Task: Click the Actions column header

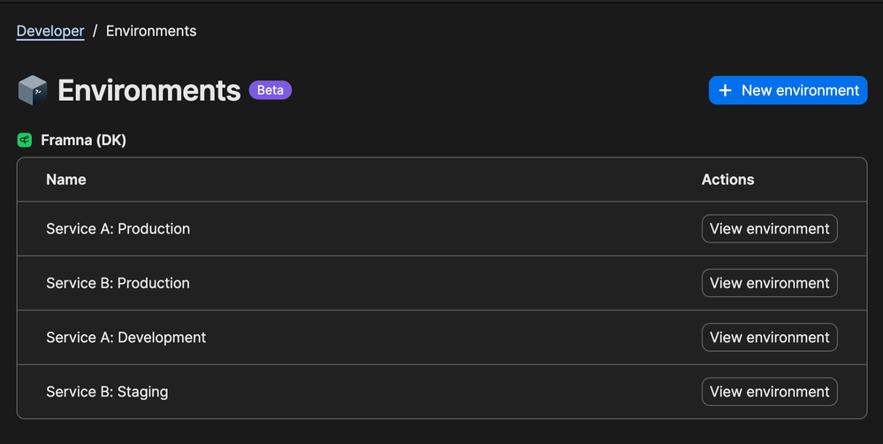Action: click(727, 180)
